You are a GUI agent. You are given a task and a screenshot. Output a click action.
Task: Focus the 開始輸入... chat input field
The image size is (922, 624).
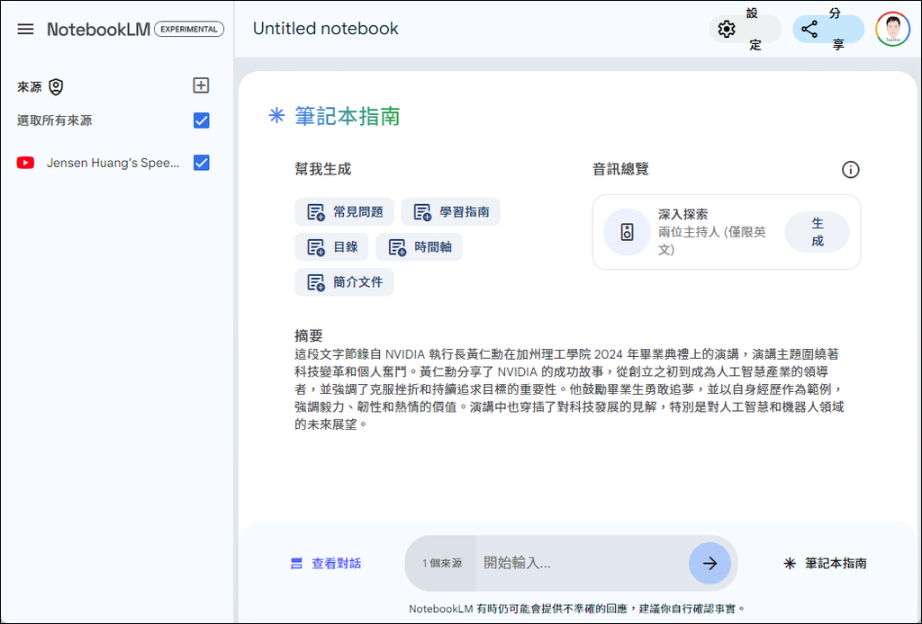tap(583, 564)
